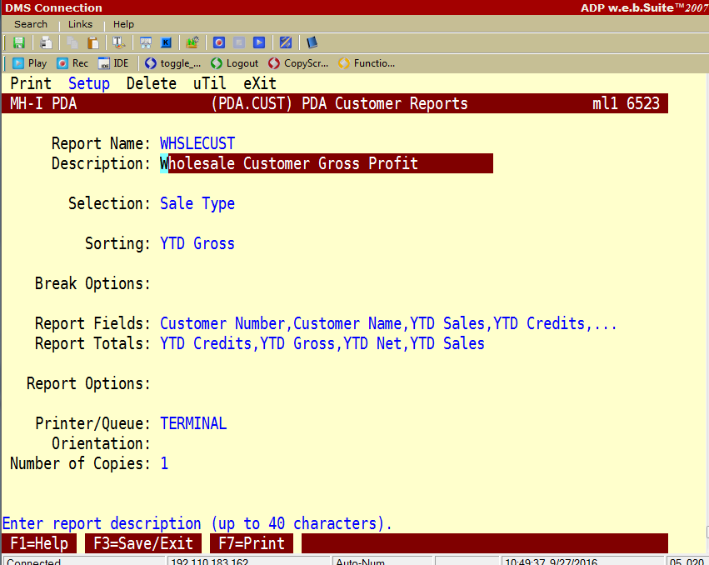
Task: Click the date and time status bar entry
Action: coord(582,562)
